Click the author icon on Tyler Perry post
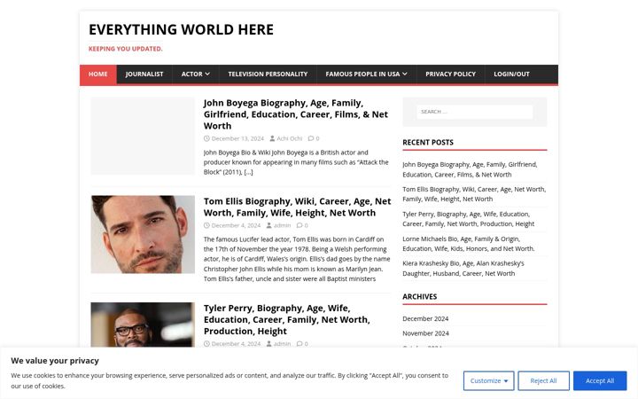The image size is (638, 399). [x=269, y=344]
